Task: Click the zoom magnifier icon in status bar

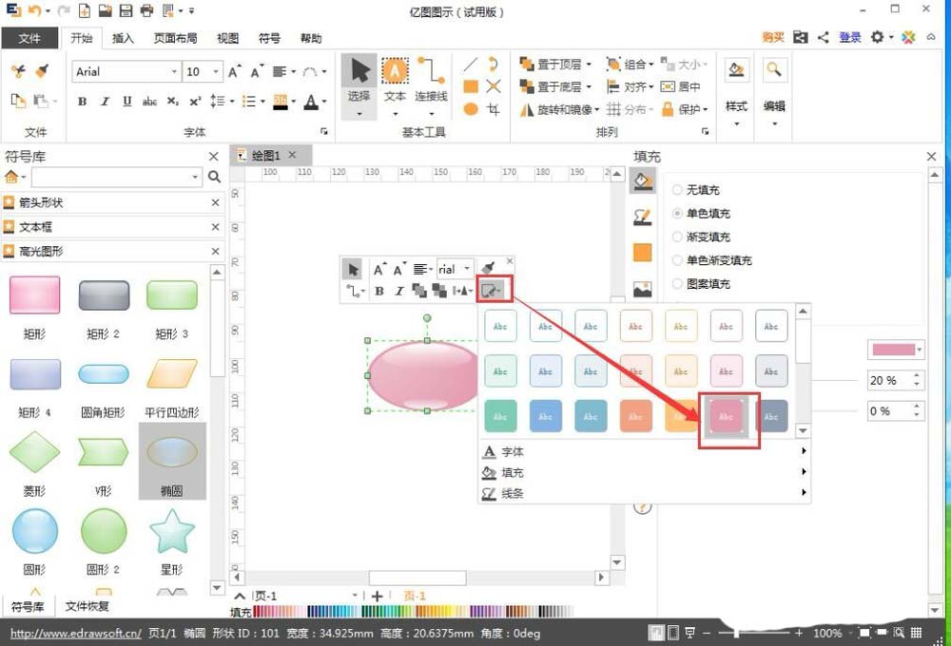Action: coord(899,633)
